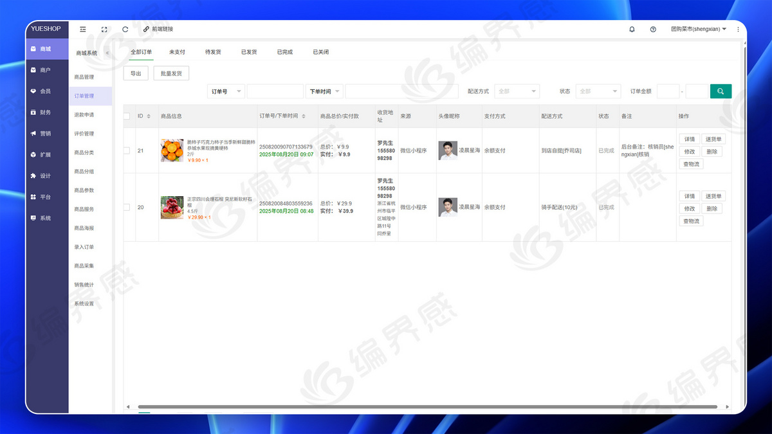772x434 pixels.
Task: Switch to the 已完成 tab
Action: pos(285,52)
